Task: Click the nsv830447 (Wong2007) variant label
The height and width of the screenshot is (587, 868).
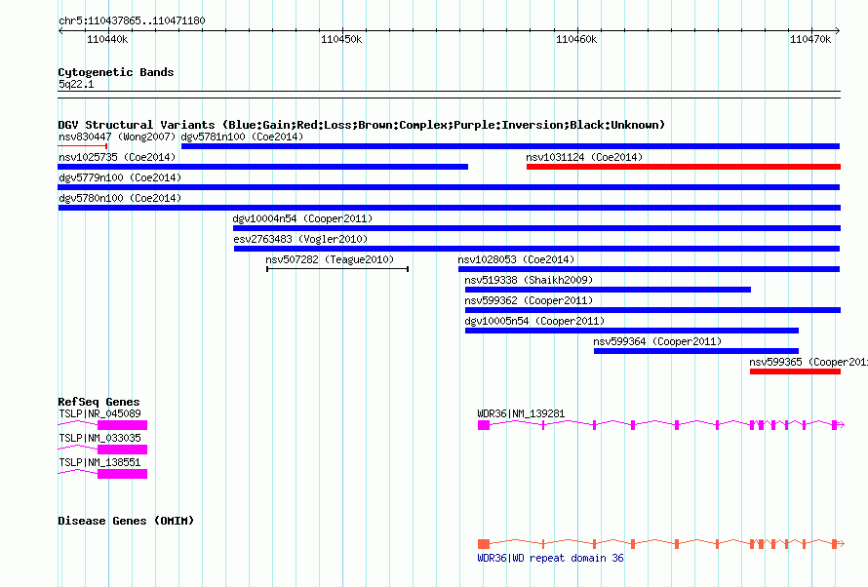Action: 117,137
